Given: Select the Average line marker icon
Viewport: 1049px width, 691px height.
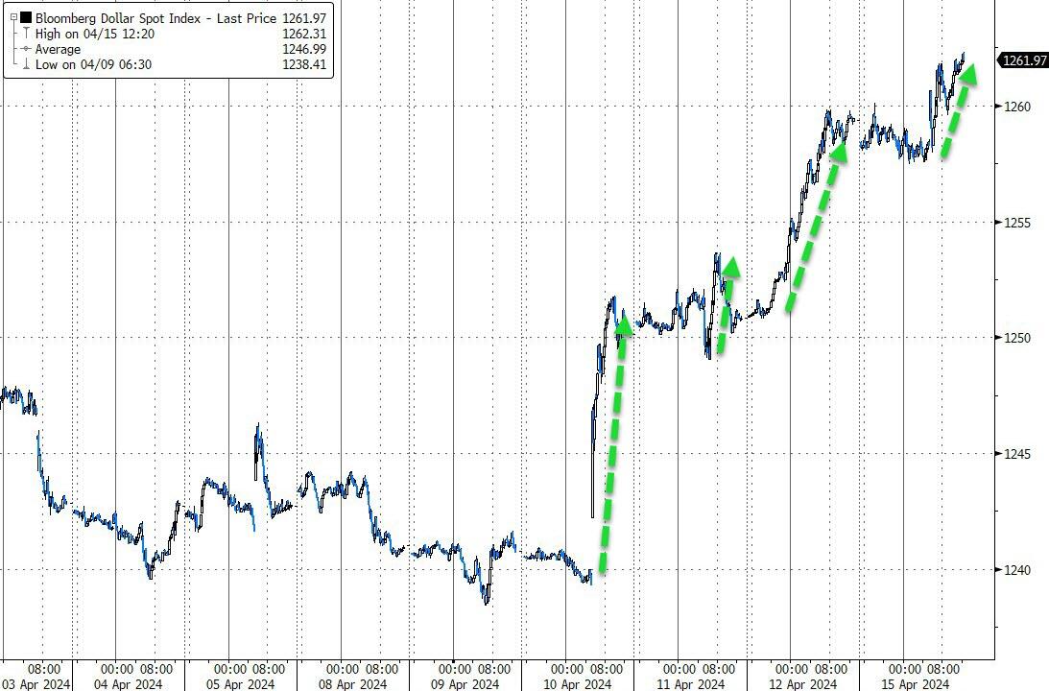Looking at the screenshot, I should (x=26, y=49).
